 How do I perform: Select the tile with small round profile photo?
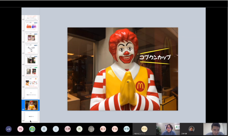coord(191,129)
